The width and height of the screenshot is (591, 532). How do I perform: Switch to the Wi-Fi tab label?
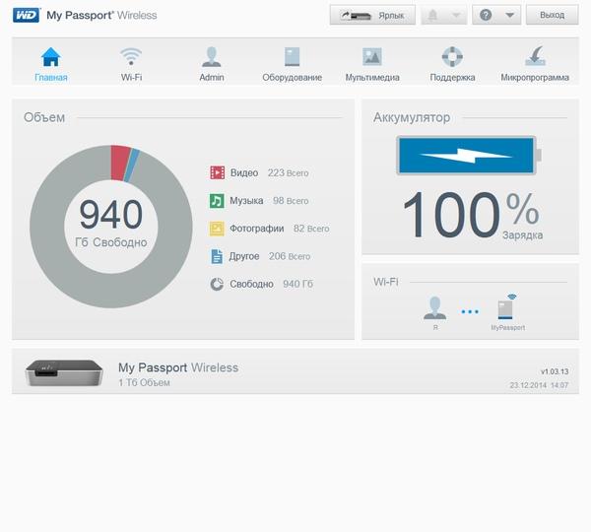(x=131, y=77)
